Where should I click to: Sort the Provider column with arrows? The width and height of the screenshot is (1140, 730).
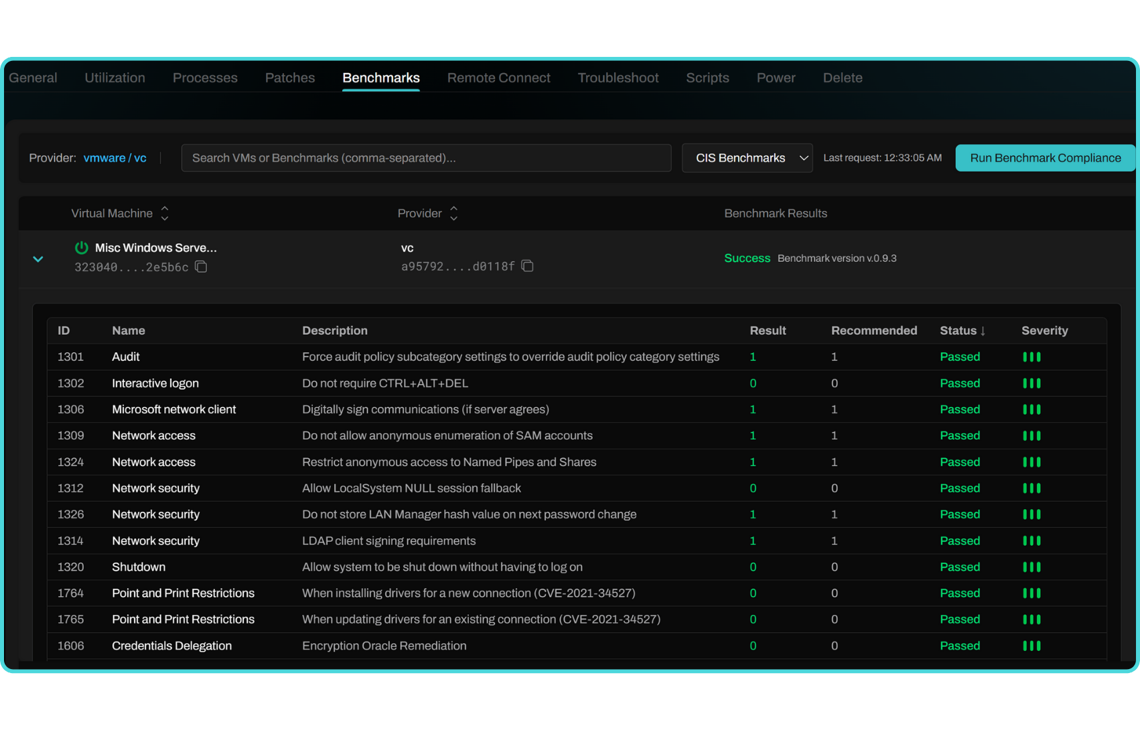pyautogui.click(x=453, y=214)
